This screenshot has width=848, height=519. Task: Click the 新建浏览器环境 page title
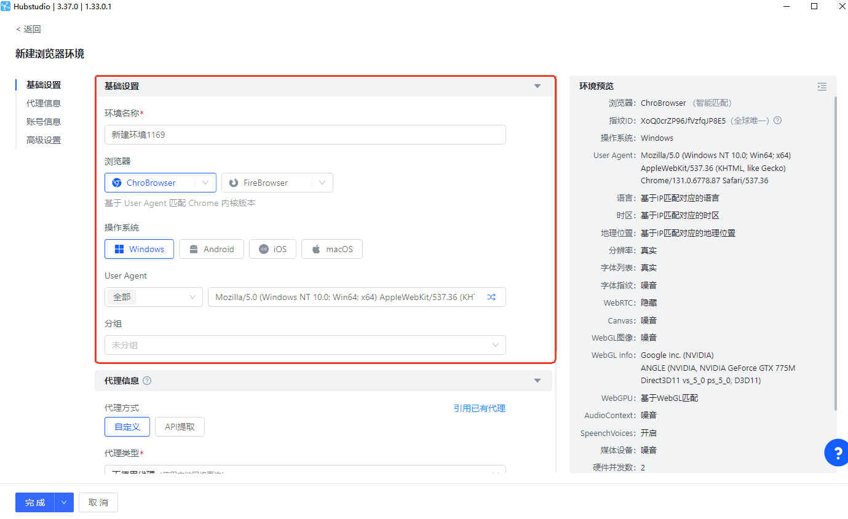(50, 54)
